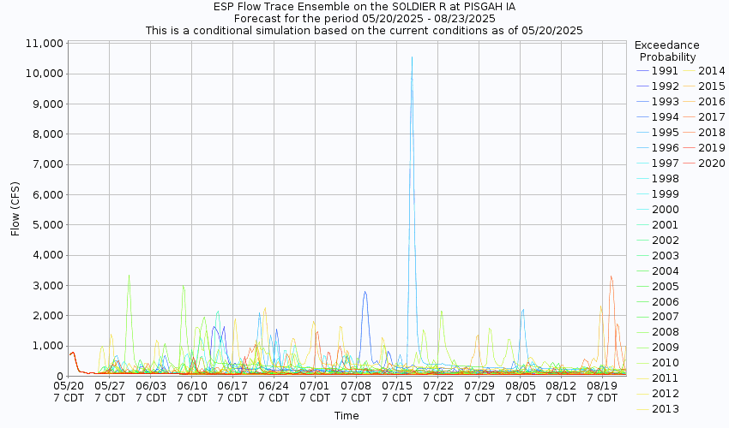Select the 2014 legend entry

pos(704,71)
